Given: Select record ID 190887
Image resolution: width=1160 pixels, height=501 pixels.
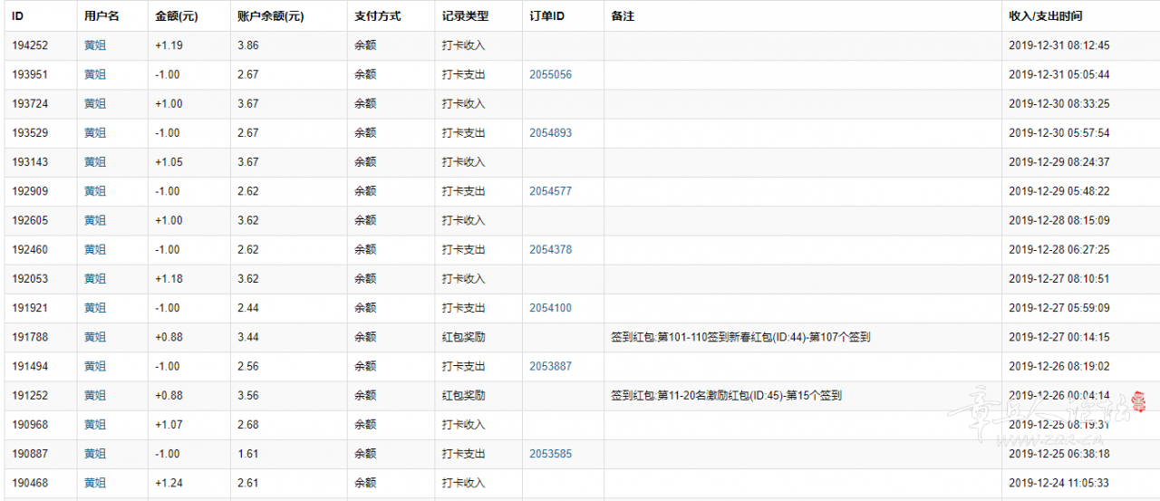Looking at the screenshot, I should pyautogui.click(x=30, y=454).
